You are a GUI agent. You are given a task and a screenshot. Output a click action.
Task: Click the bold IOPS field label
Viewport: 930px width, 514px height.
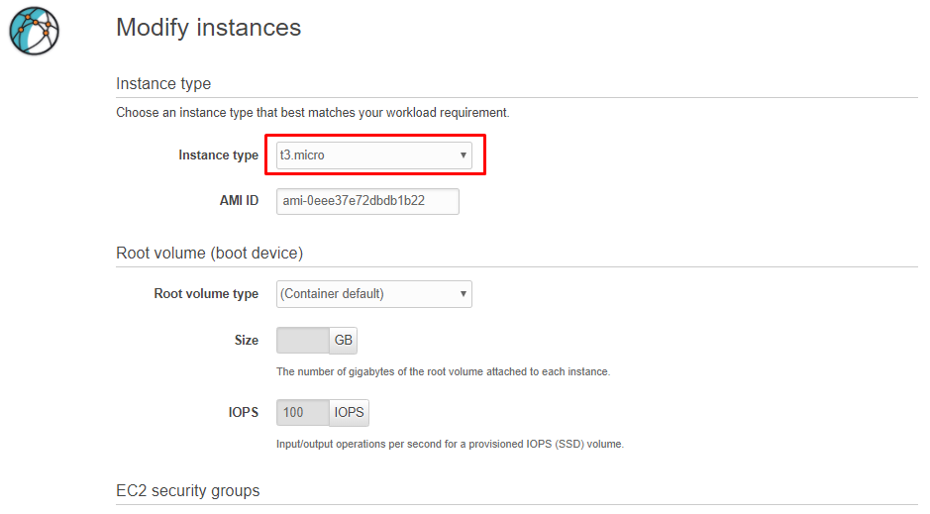[244, 413]
